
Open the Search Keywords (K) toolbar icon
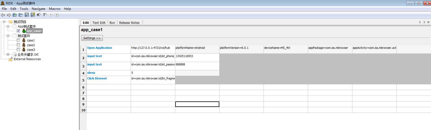click(39, 15)
